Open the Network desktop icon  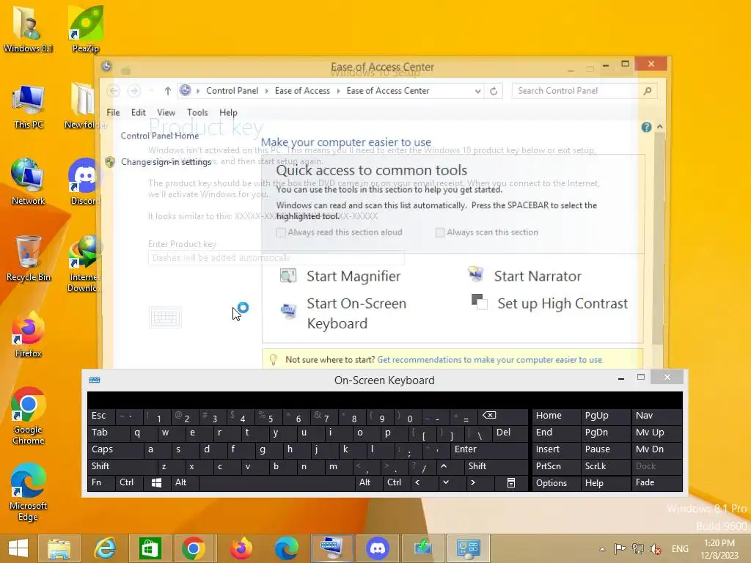click(x=28, y=182)
